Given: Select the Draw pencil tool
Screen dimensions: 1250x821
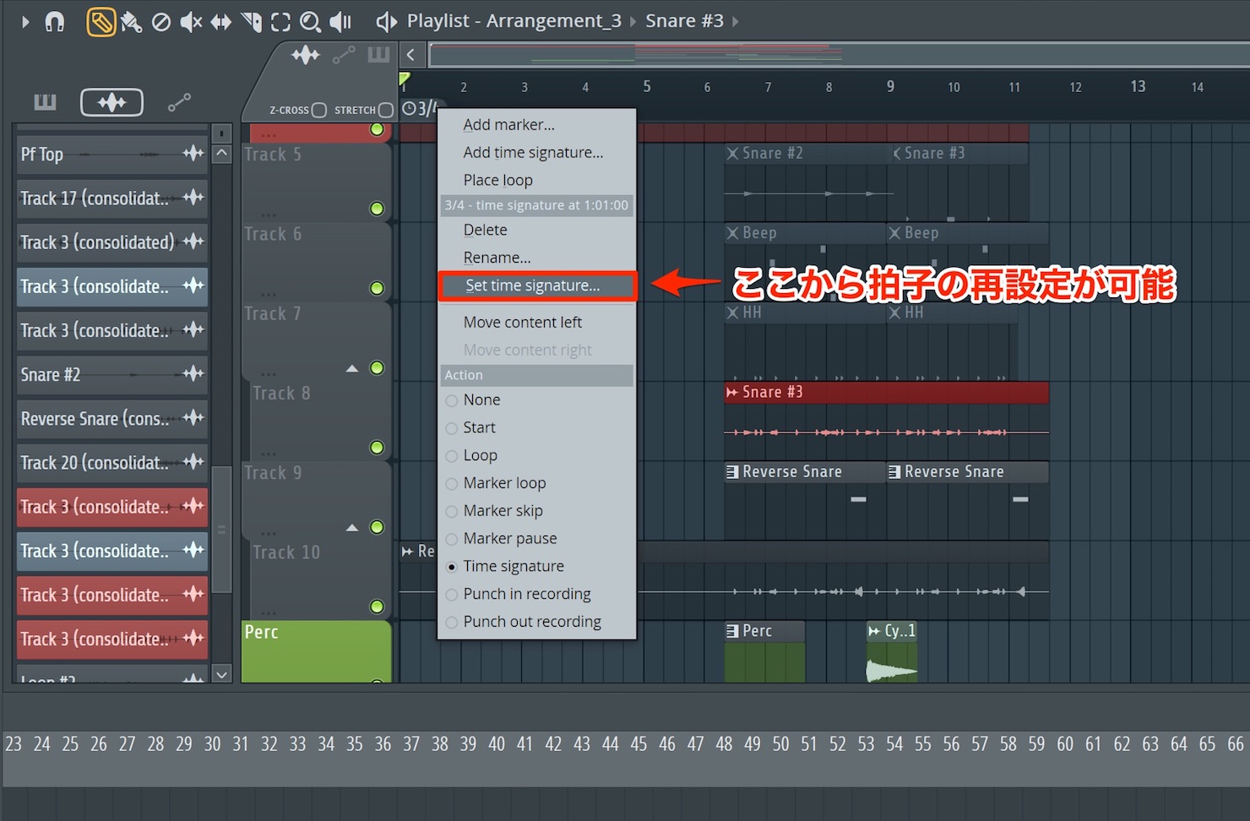Looking at the screenshot, I should [x=101, y=22].
